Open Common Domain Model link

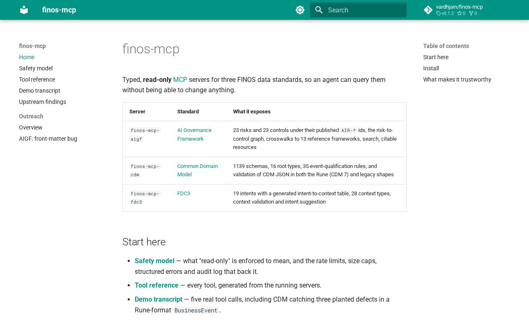click(x=198, y=170)
